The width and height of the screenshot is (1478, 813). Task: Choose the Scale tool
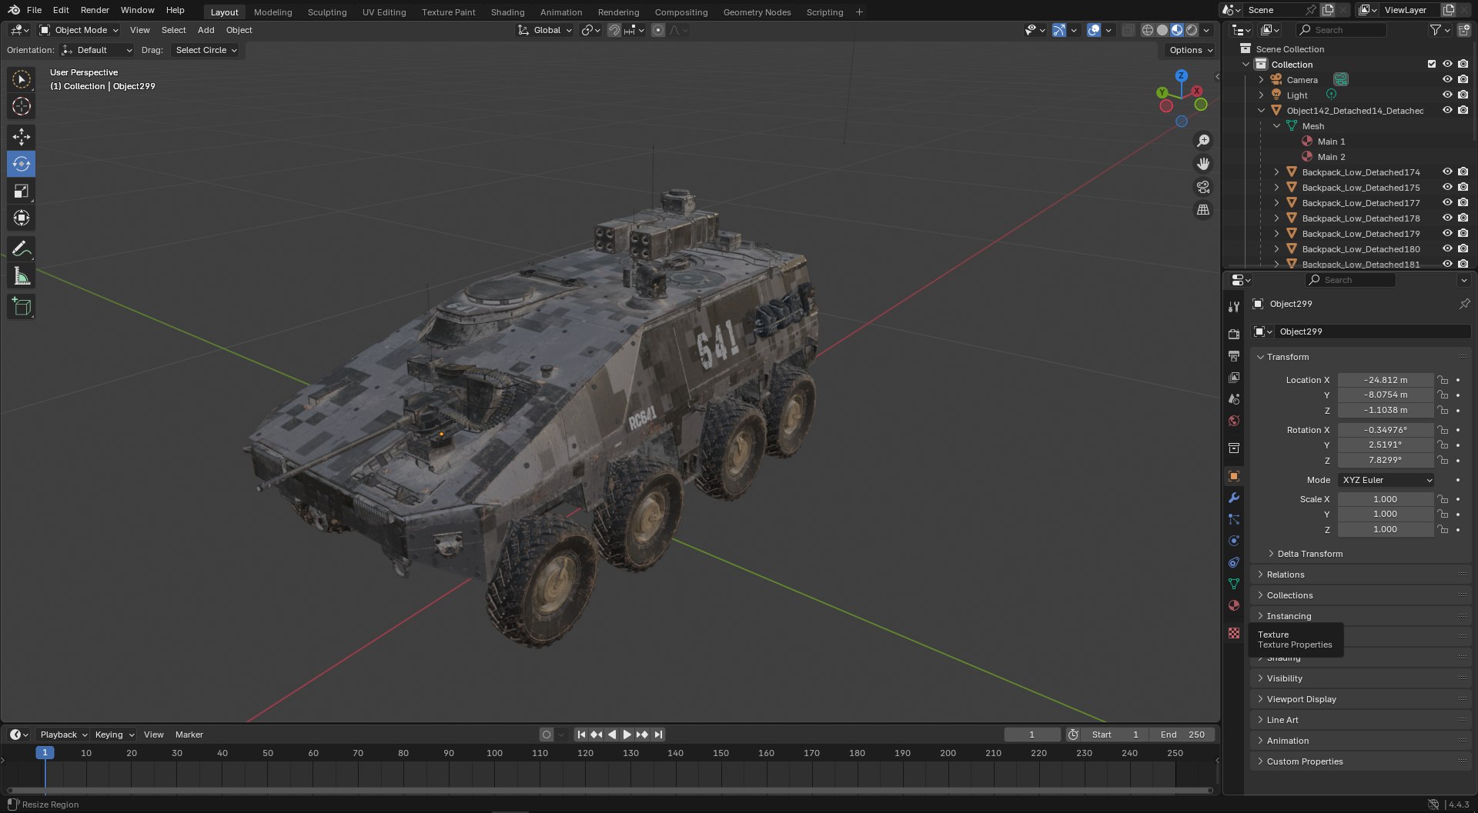click(22, 191)
